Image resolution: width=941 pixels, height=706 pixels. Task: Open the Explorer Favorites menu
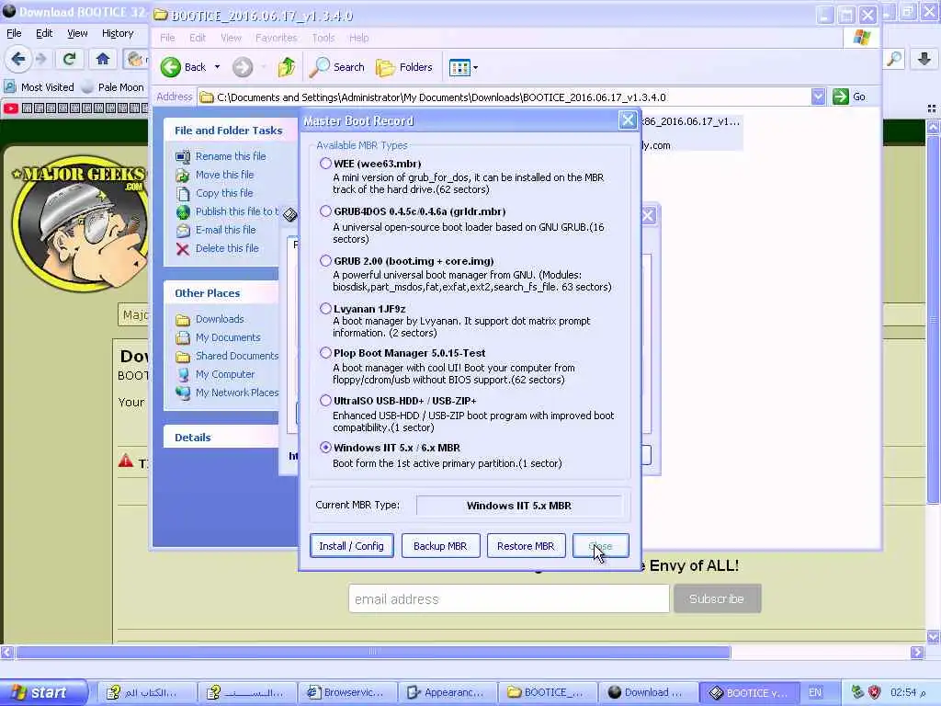coord(276,38)
